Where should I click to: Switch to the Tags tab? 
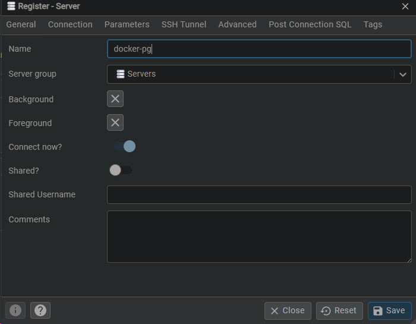[373, 24]
